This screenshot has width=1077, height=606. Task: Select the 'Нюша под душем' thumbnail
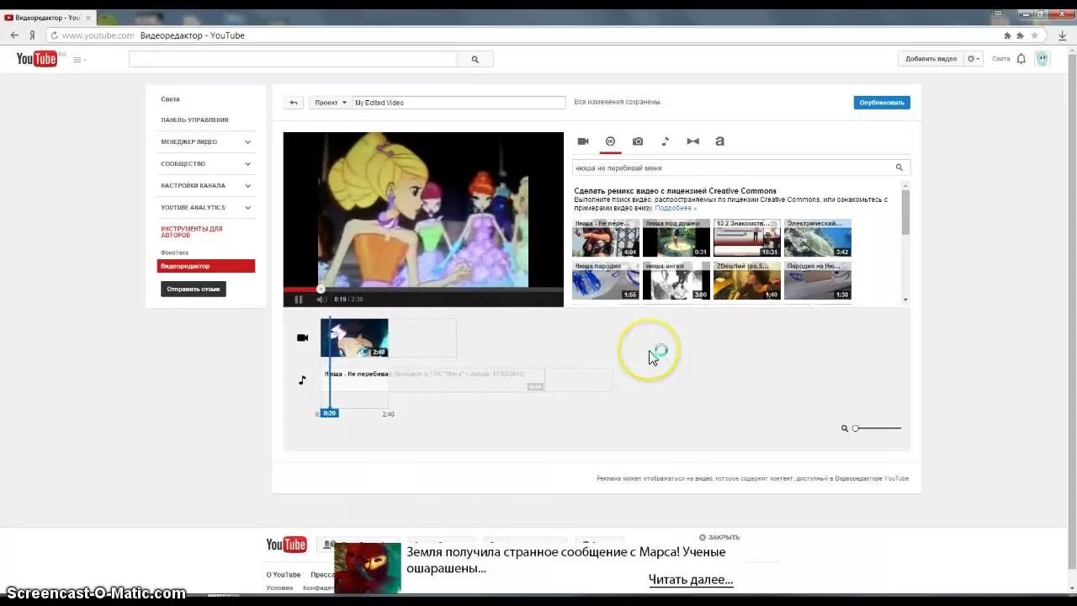point(676,238)
